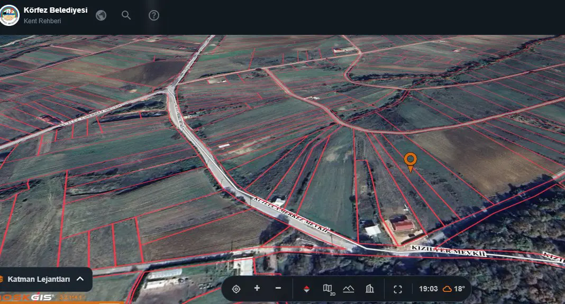The width and height of the screenshot is (565, 304).
Task: Open the help question mark icon
Action: pos(154,15)
